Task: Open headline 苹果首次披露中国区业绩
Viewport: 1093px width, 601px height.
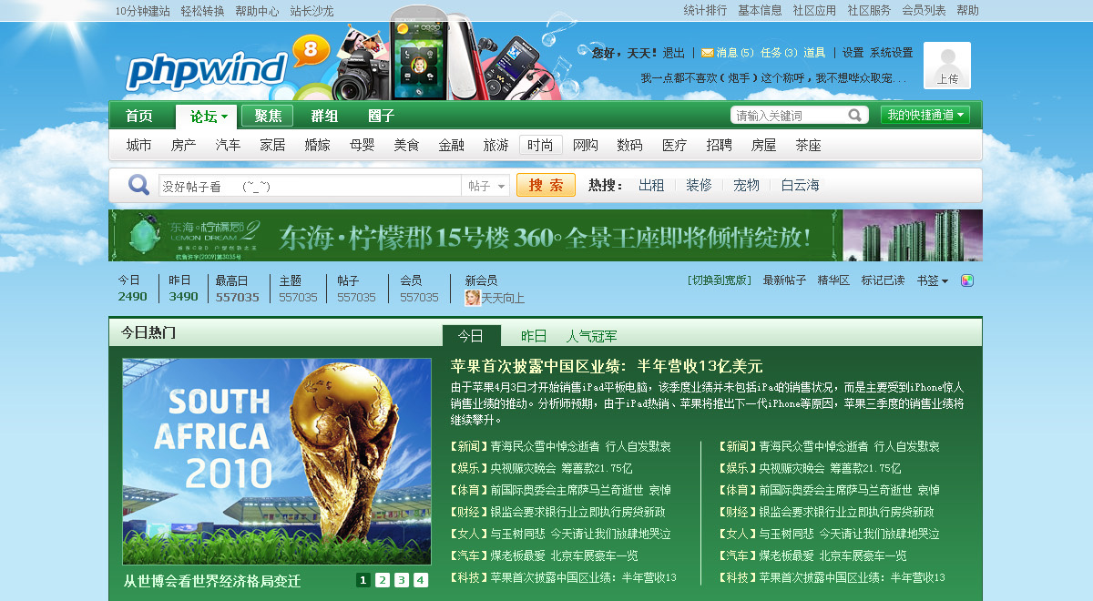Action: (x=607, y=366)
